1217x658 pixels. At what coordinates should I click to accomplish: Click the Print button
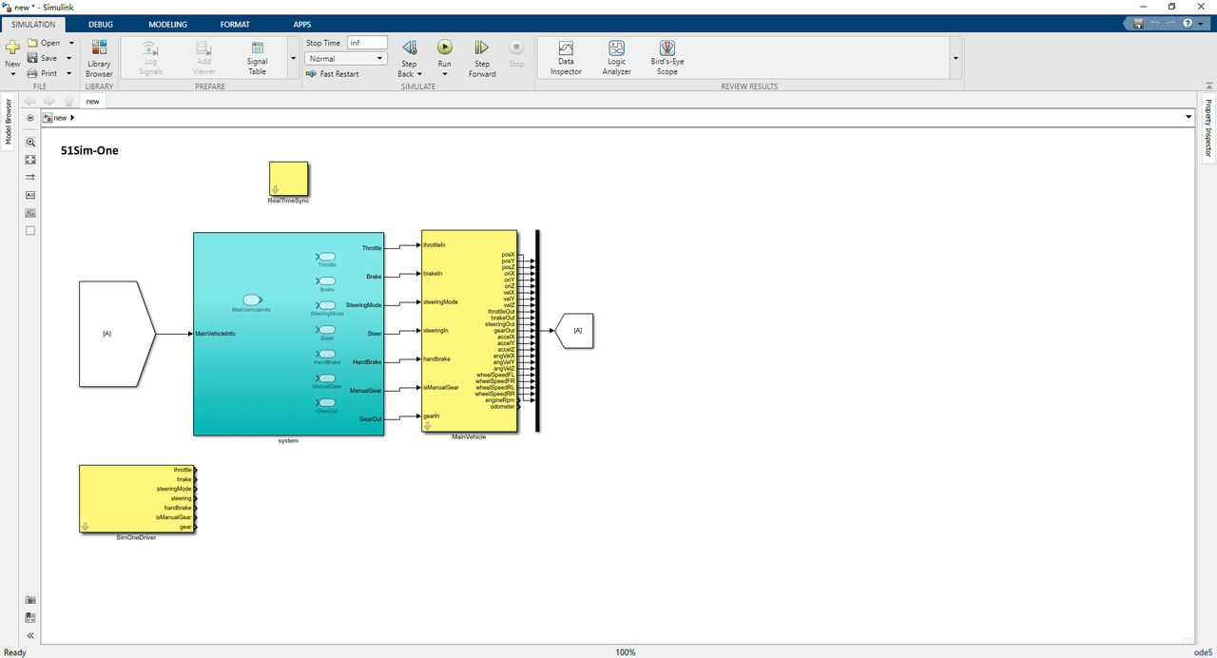43,73
